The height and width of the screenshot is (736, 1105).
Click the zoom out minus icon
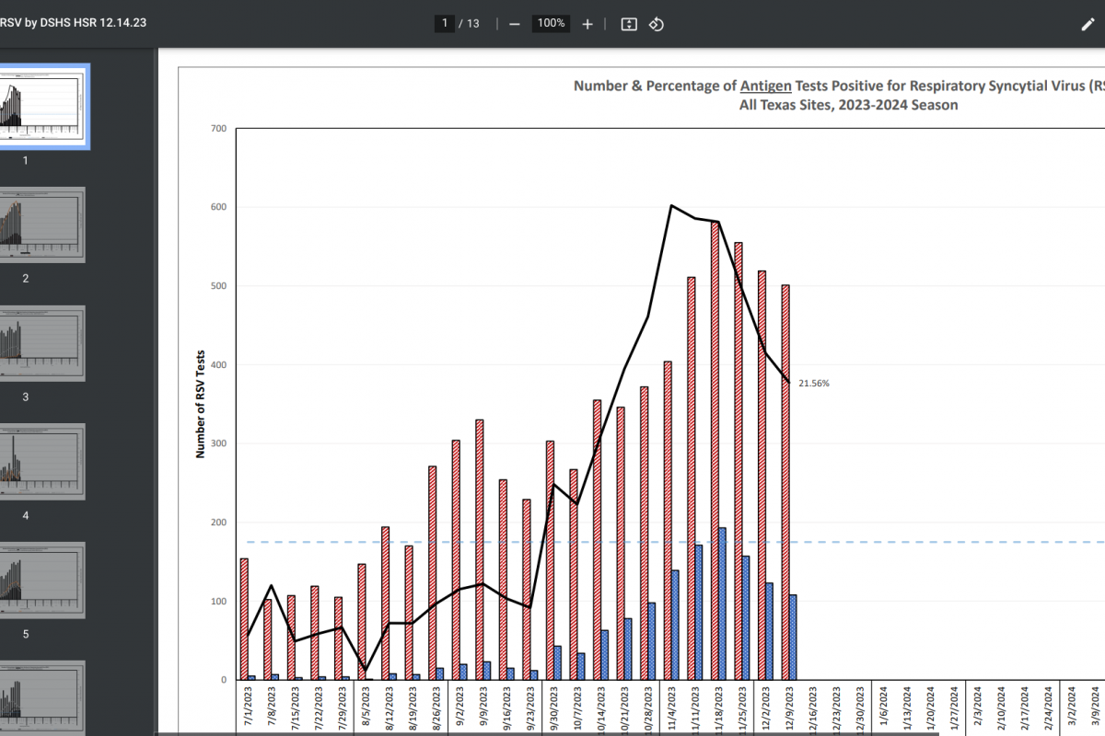[x=515, y=24]
